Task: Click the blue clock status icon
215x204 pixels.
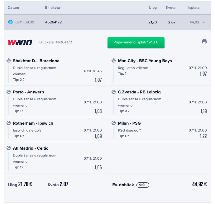Action: click(x=10, y=22)
